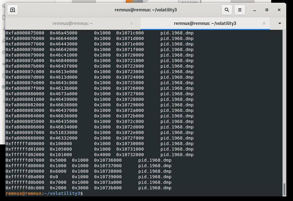This screenshot has width=293, height=201.
Task: Click size value 0x4000
Action: [x=102, y=155]
